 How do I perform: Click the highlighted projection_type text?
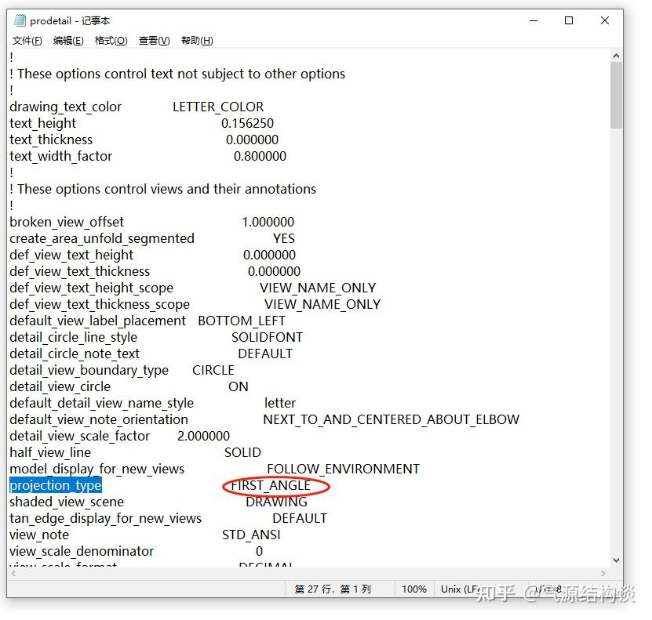tap(56, 485)
